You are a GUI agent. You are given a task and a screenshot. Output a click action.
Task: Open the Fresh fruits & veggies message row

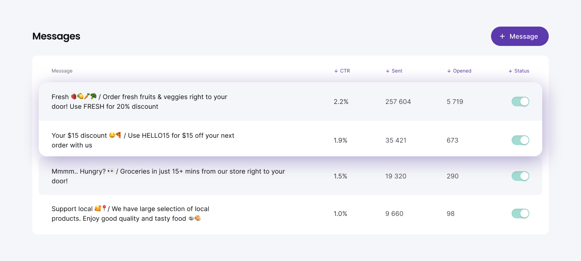coord(290,101)
